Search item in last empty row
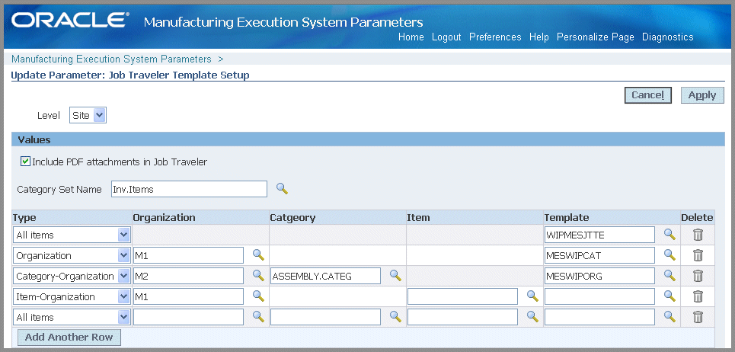The width and height of the screenshot is (735, 352). pos(532,316)
